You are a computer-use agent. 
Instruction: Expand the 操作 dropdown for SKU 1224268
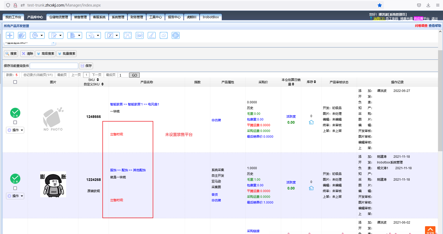15,196
